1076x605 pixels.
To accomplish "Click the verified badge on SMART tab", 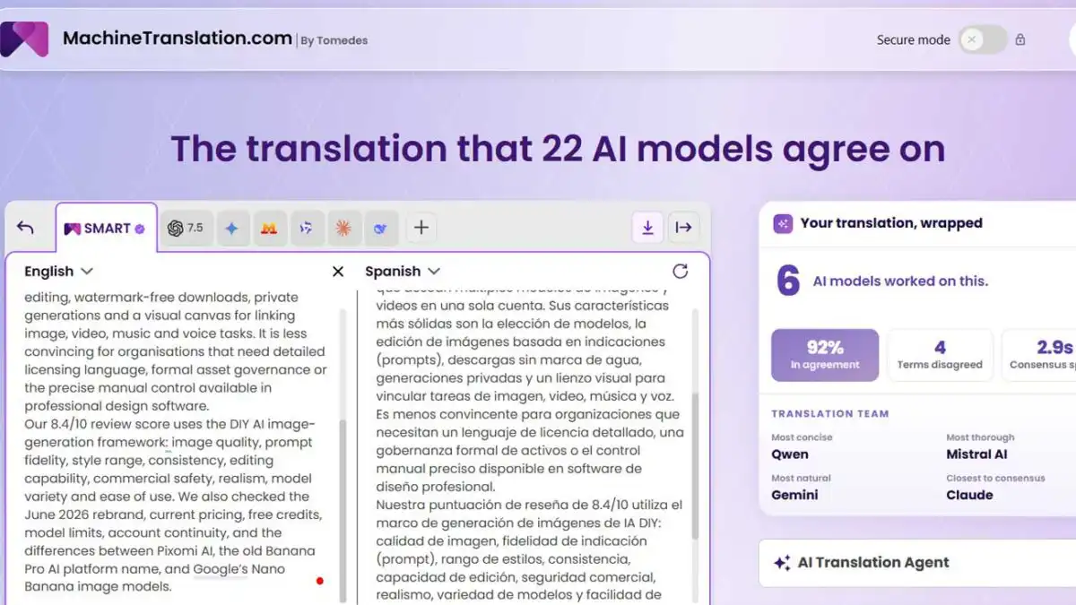I will pos(140,229).
